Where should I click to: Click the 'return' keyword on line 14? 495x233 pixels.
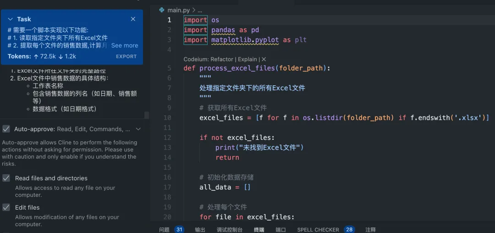pos(227,157)
